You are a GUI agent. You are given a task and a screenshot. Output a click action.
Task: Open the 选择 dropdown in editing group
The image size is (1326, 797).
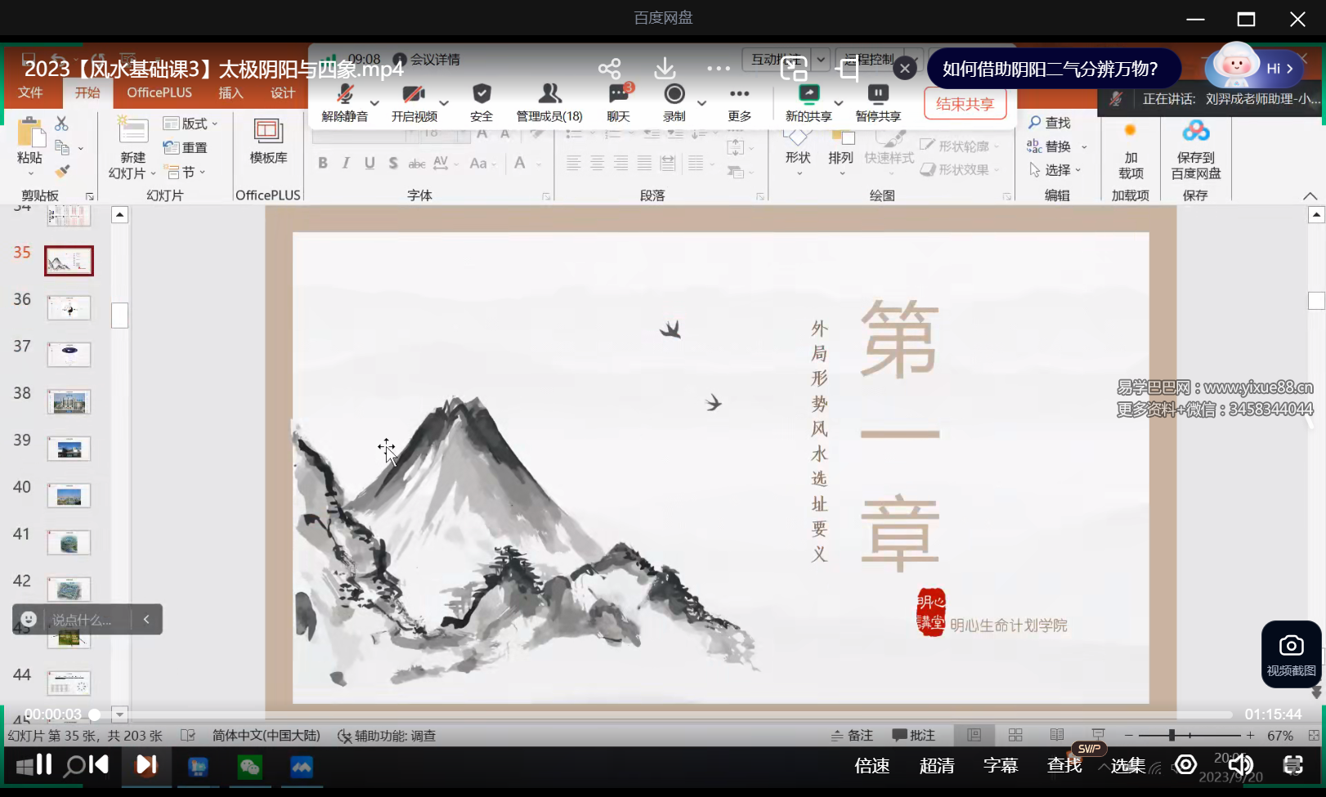(1058, 170)
